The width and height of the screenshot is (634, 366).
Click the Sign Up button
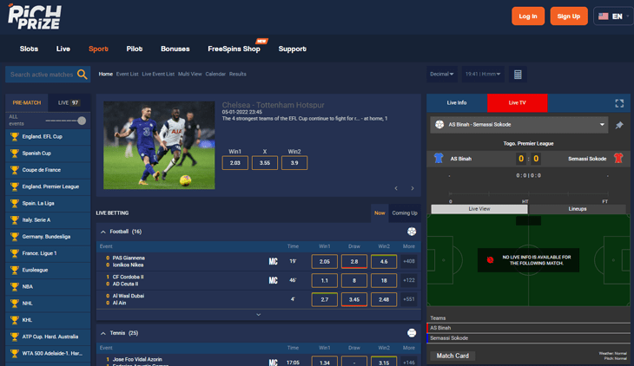click(x=569, y=16)
